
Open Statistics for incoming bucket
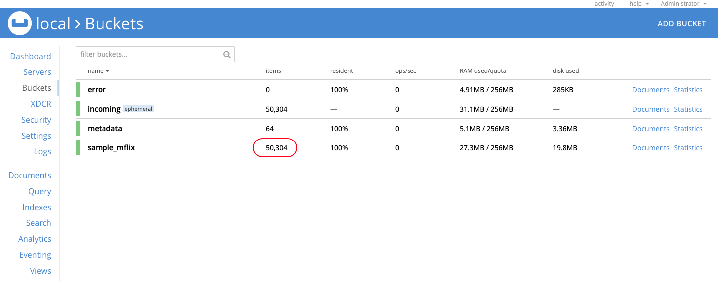pyautogui.click(x=688, y=109)
